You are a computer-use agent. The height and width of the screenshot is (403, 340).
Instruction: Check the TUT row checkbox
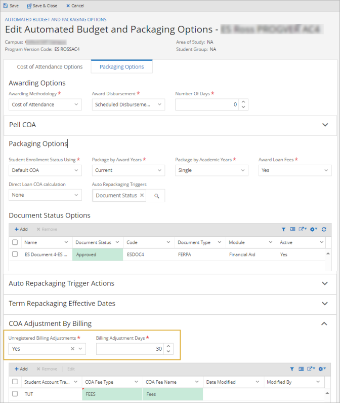pos(15,394)
